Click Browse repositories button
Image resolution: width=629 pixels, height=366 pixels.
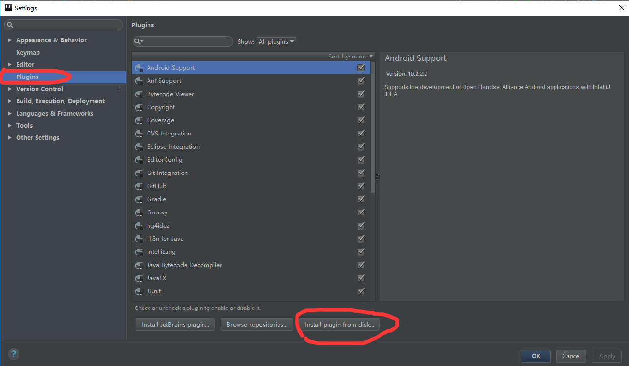(x=257, y=325)
